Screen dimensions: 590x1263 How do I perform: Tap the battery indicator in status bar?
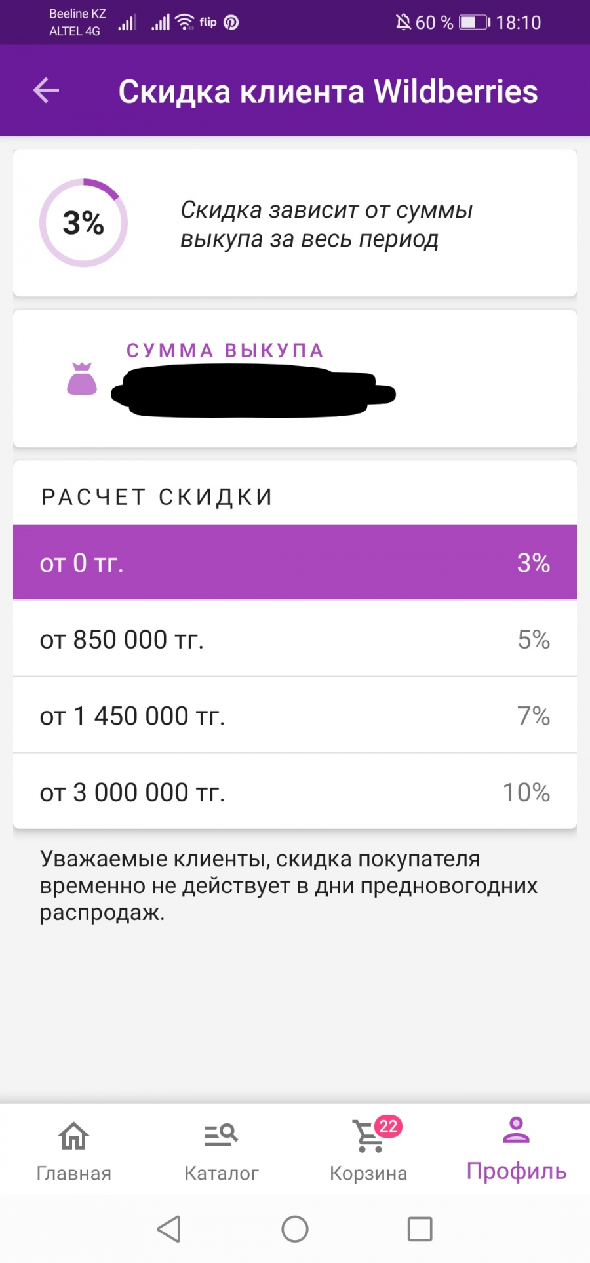point(474,22)
